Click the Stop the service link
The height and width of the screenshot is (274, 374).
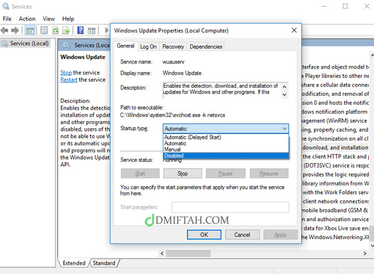66,72
